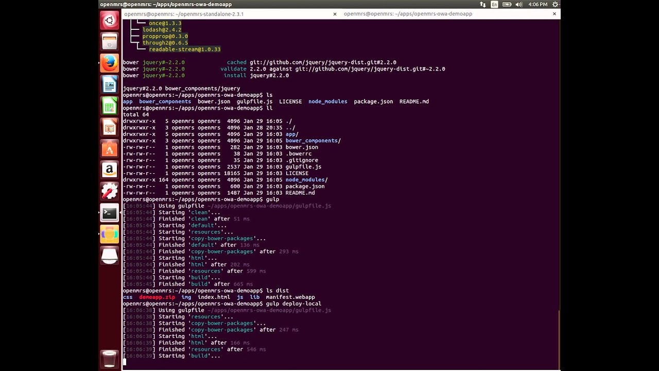Open the removable drive icon in the dock
The image size is (659, 371).
click(109, 256)
